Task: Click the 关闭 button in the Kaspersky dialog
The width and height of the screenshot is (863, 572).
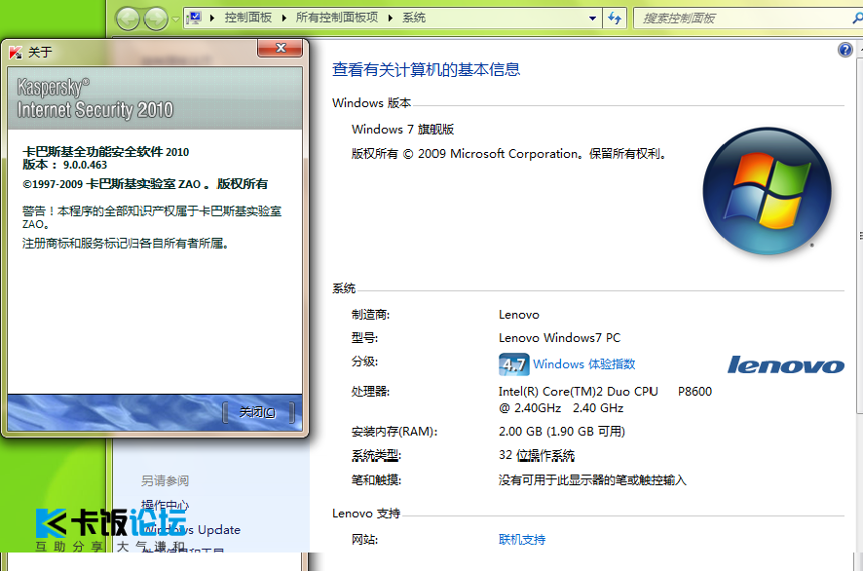Action: [x=257, y=412]
